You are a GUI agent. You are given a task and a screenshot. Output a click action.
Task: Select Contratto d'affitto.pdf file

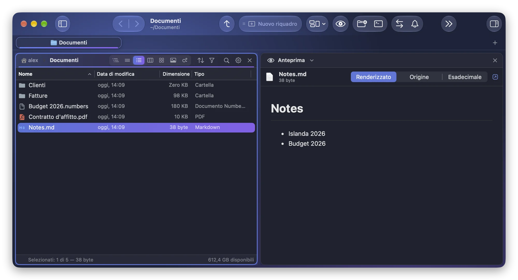click(136, 117)
